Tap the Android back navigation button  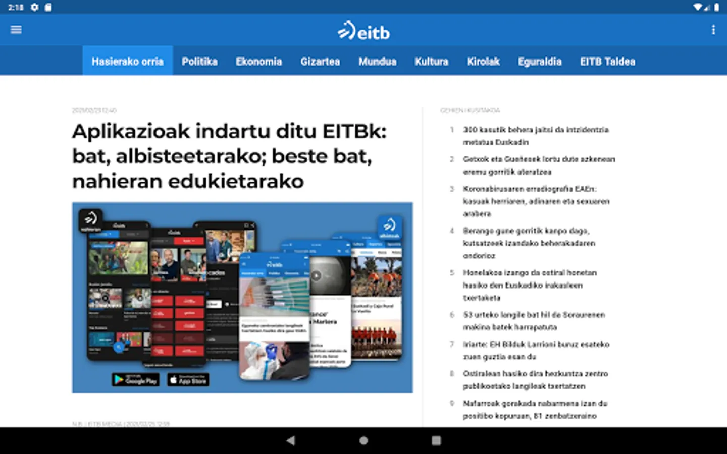[291, 440]
